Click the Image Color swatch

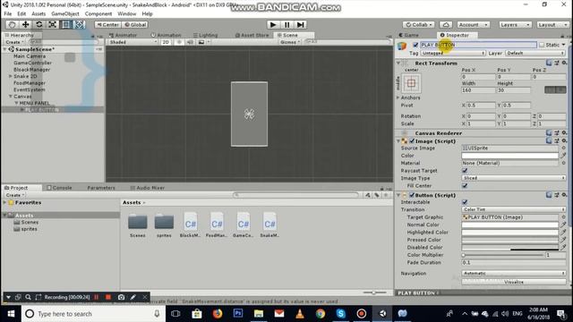click(510, 156)
